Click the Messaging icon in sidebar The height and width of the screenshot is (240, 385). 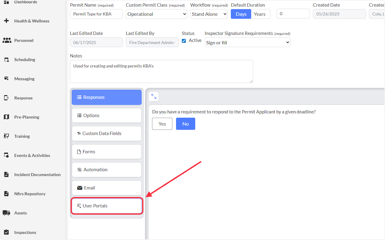tap(6, 79)
